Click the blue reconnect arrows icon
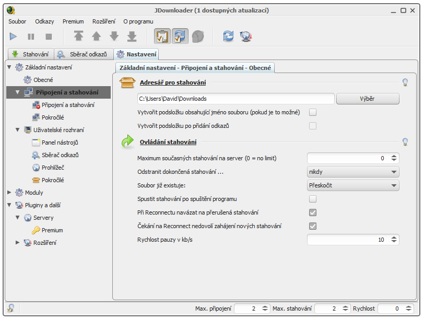The width and height of the screenshot is (424, 320). [229, 36]
